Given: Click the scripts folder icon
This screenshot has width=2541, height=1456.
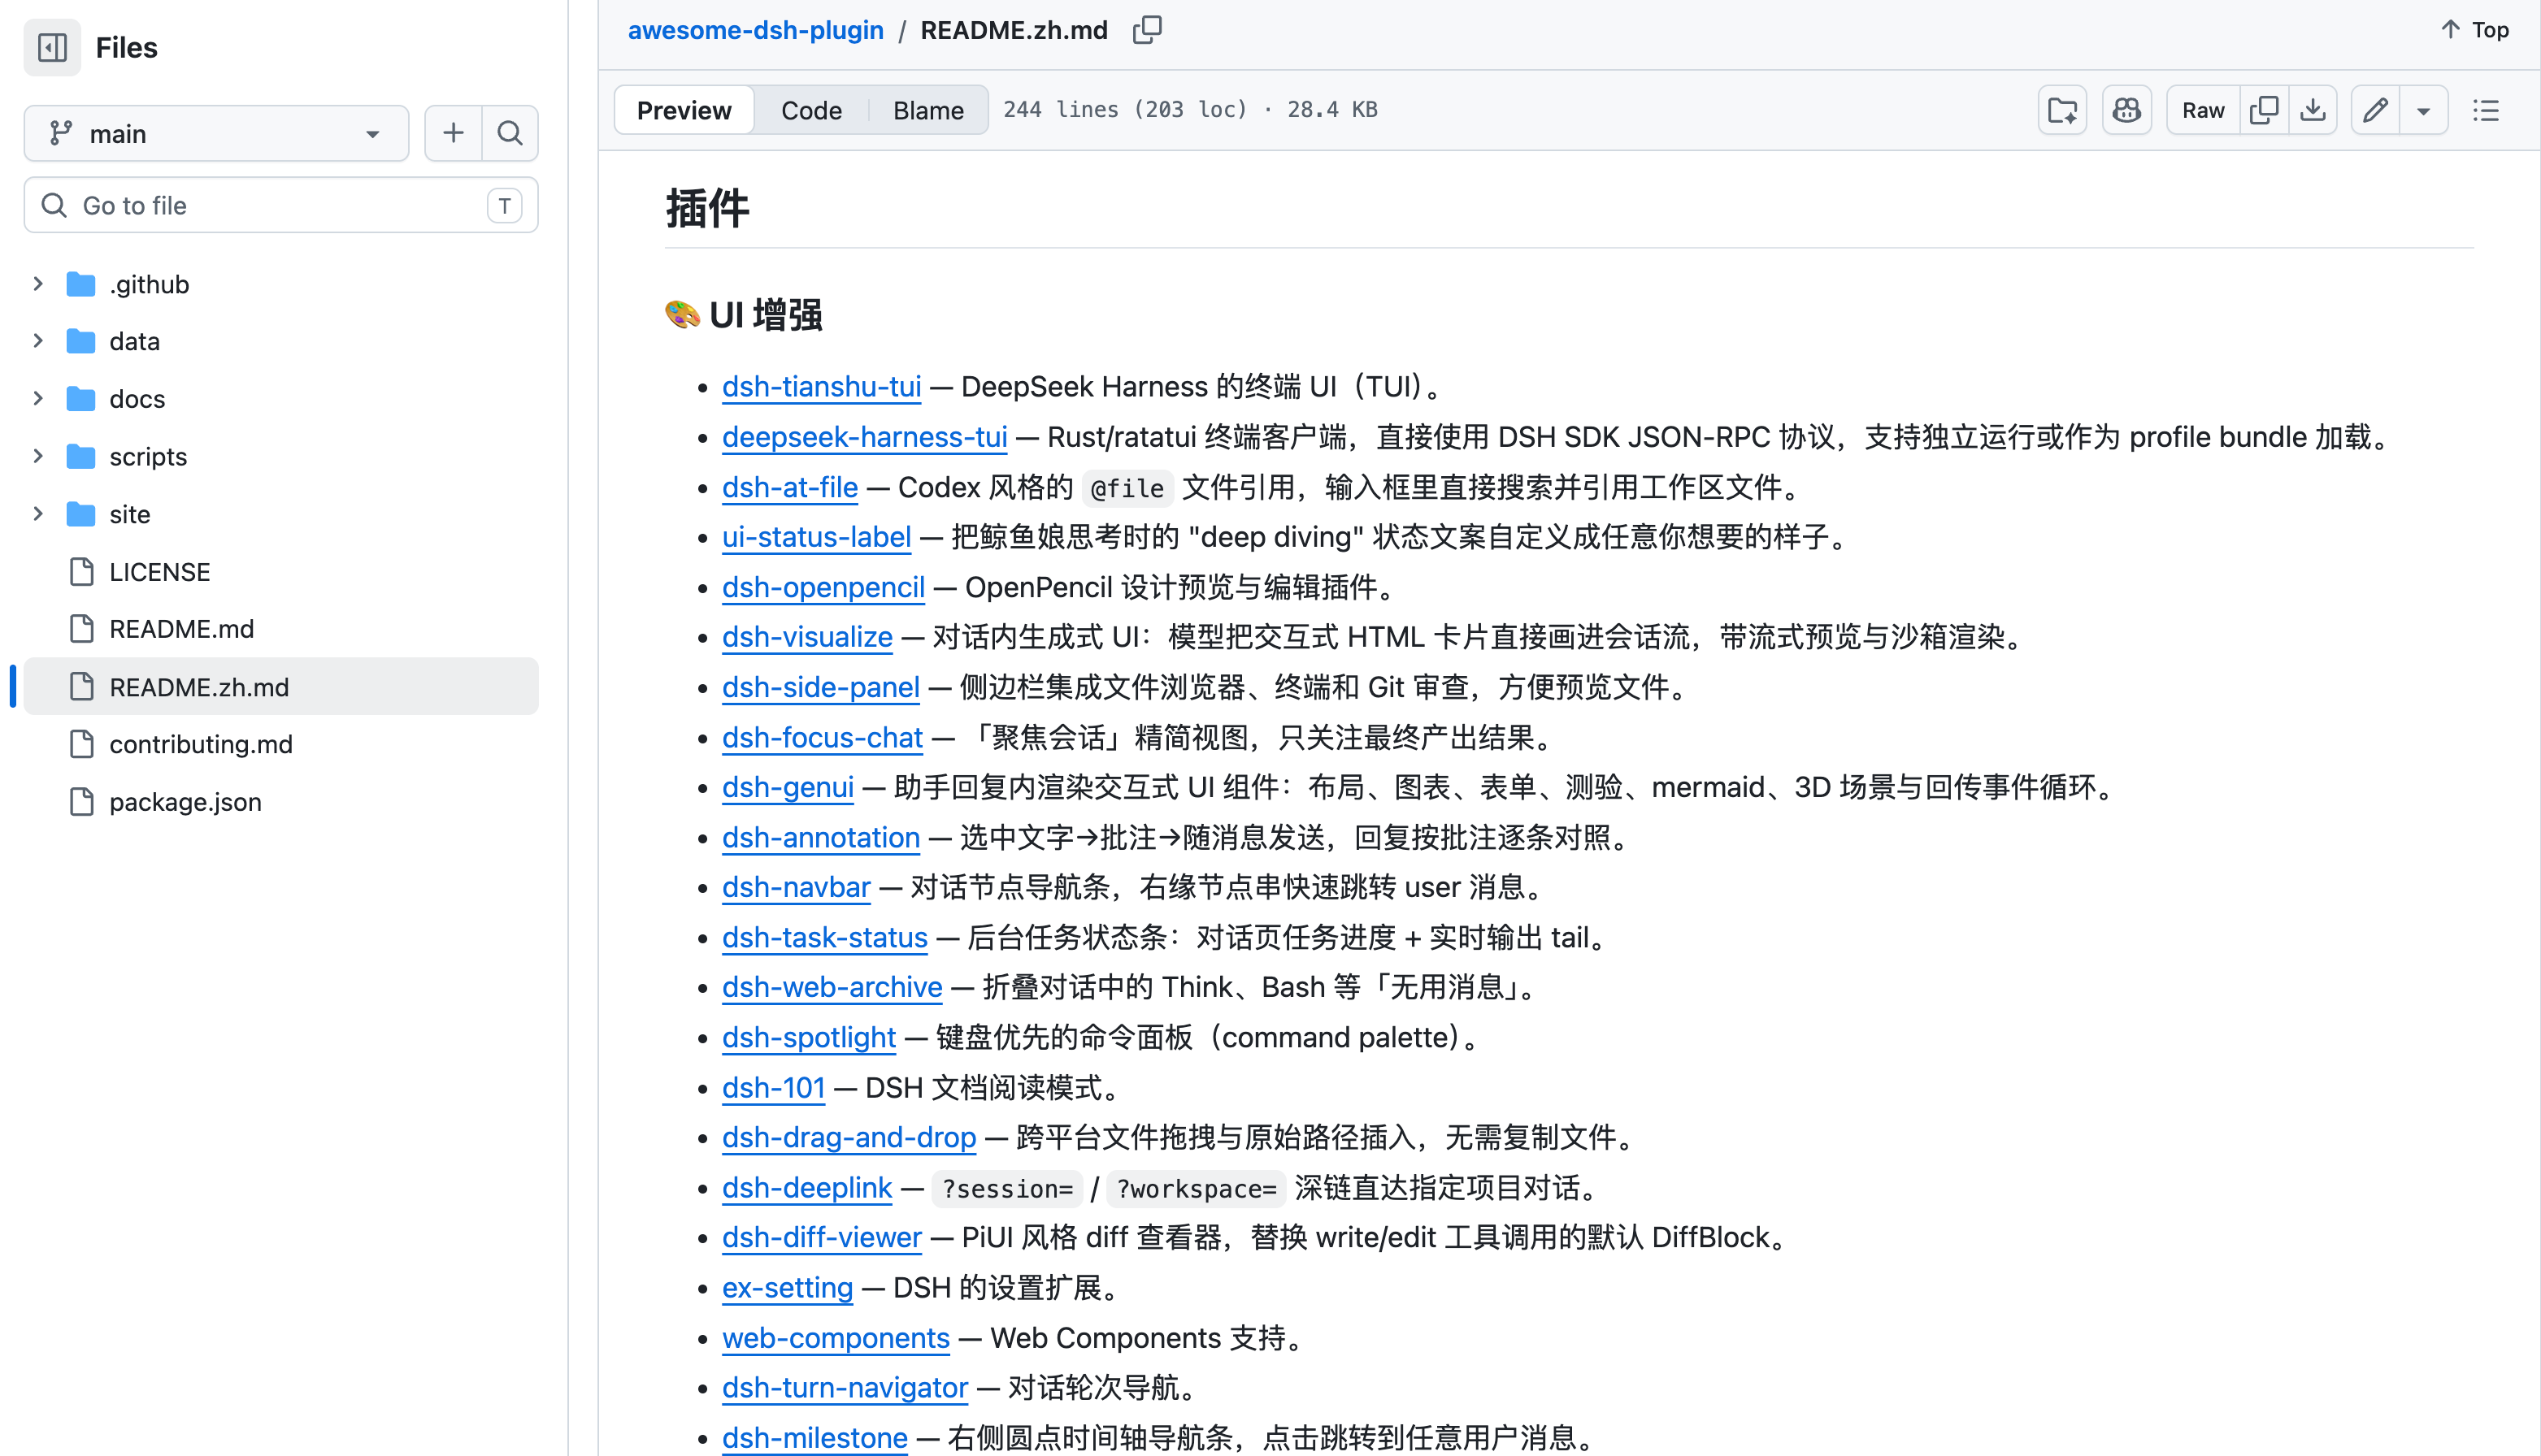Looking at the screenshot, I should [x=81, y=457].
